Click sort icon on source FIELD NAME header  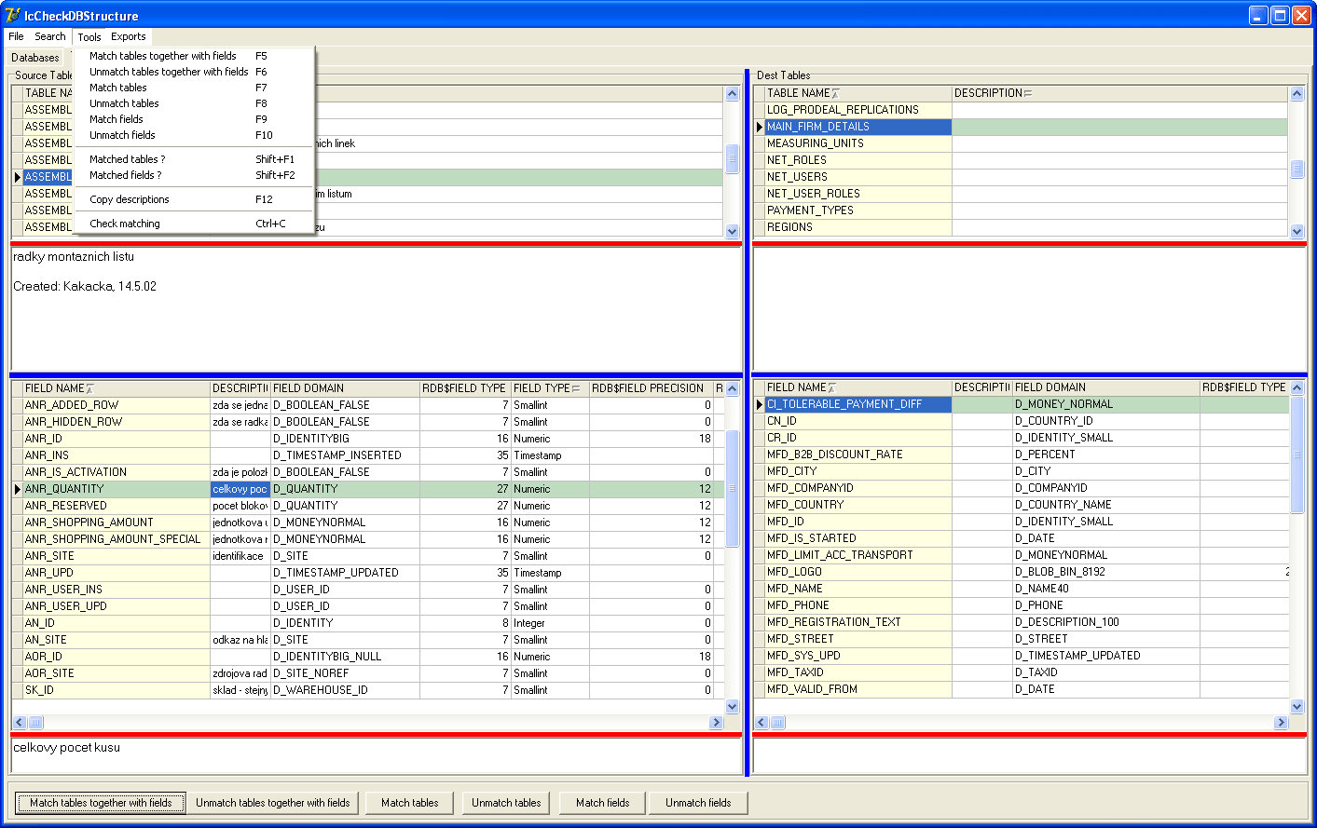pyautogui.click(x=89, y=388)
